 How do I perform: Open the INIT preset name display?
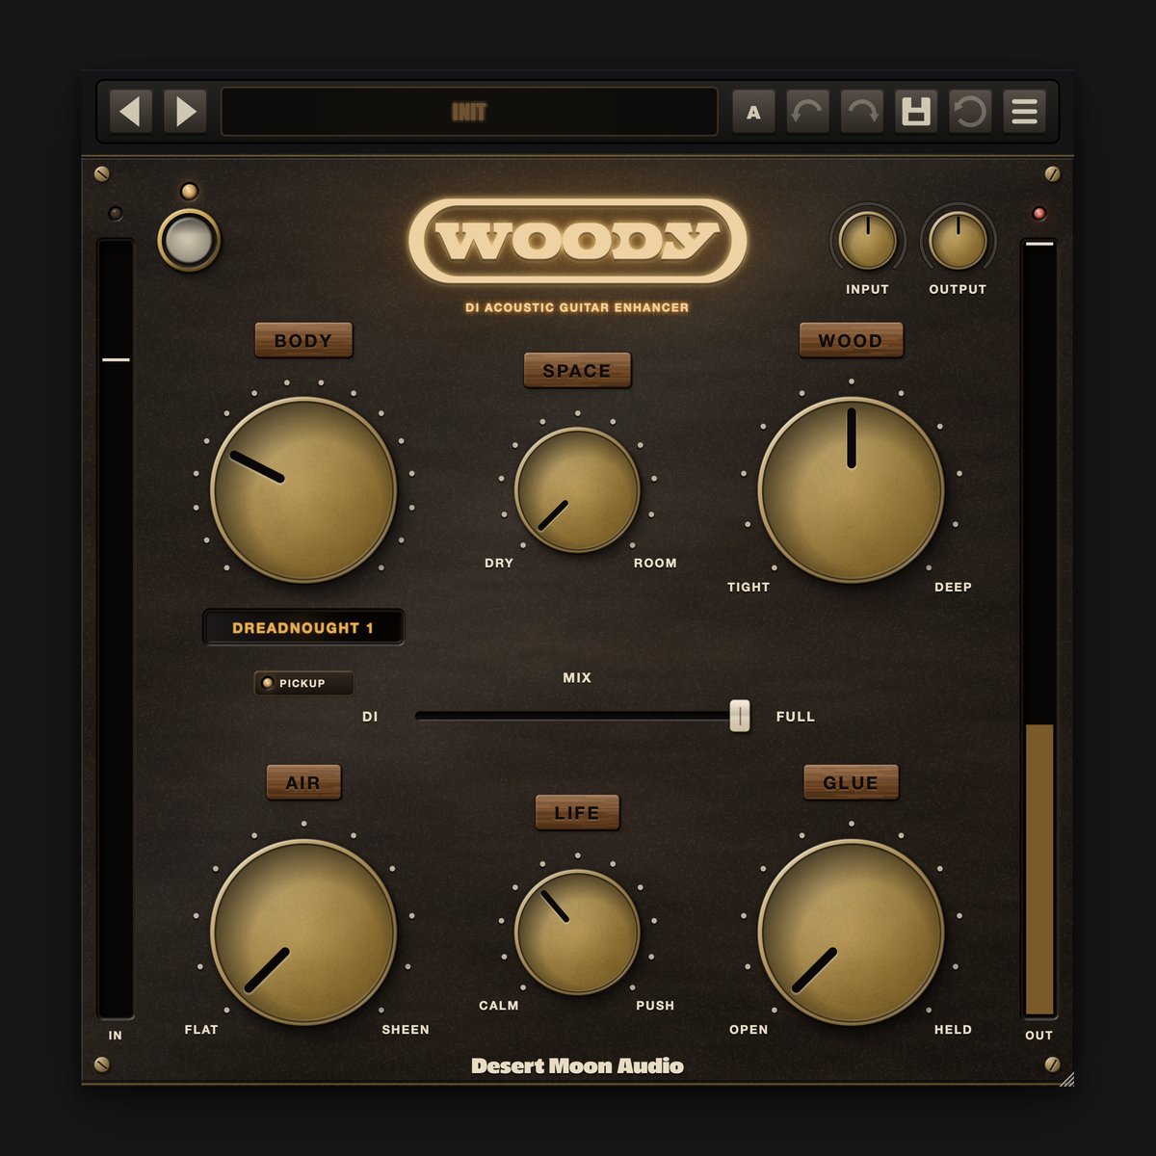pyautogui.click(x=469, y=112)
